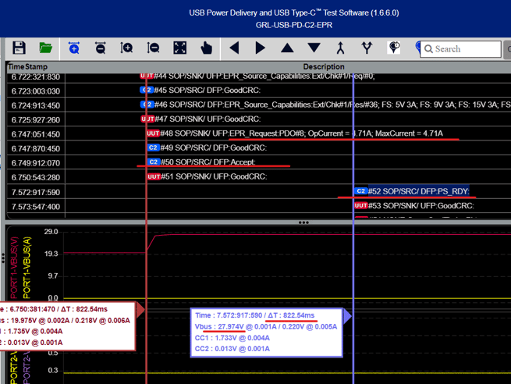Click timestamp 6.749:912:070

click(x=36, y=163)
